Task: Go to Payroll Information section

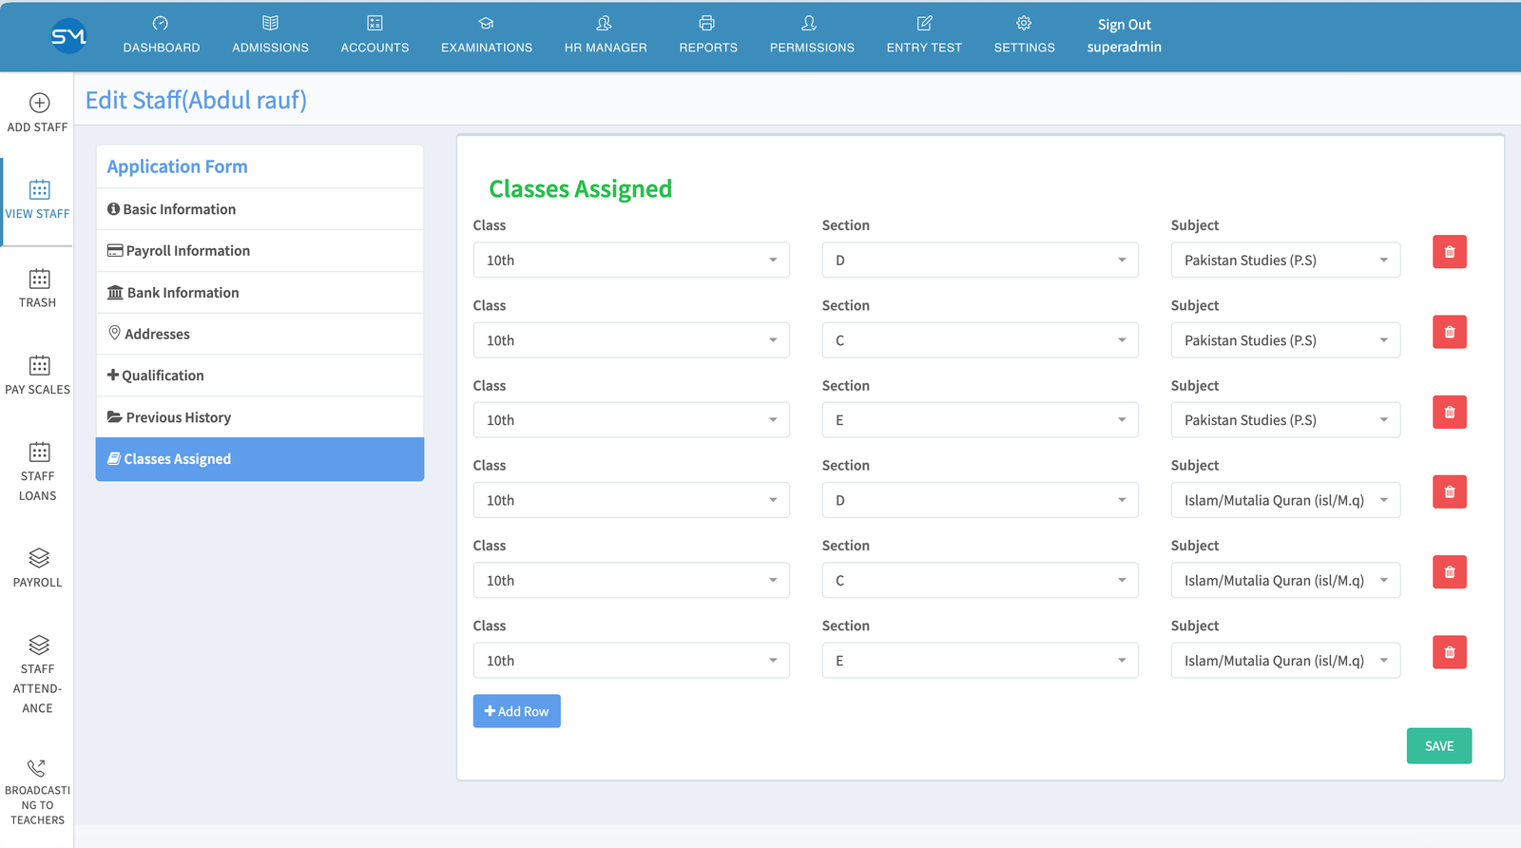Action: click(260, 251)
